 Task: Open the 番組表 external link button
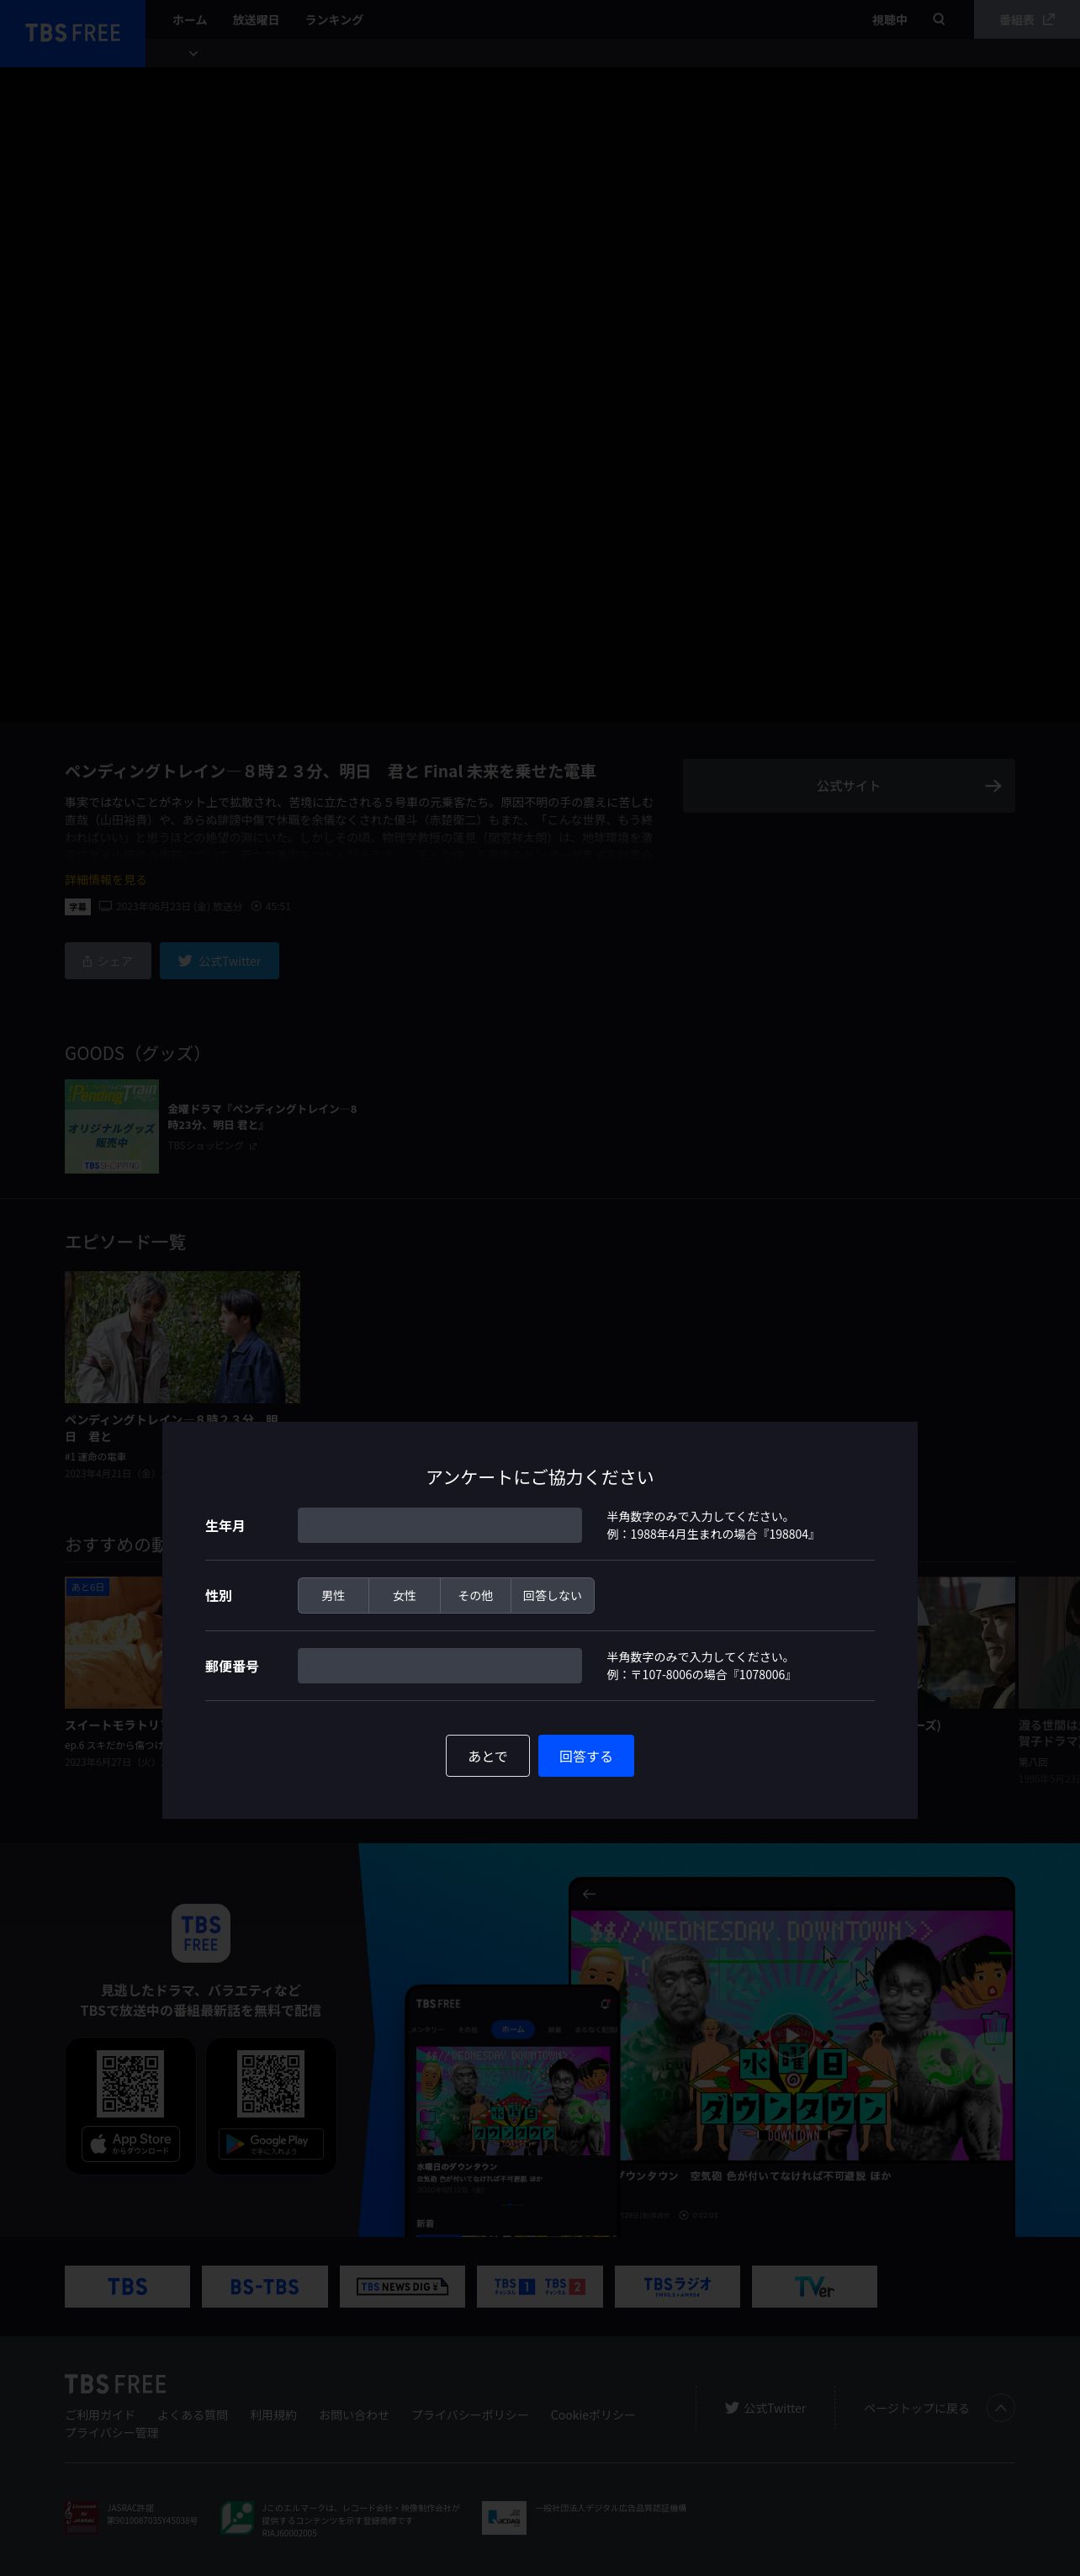[1027, 19]
